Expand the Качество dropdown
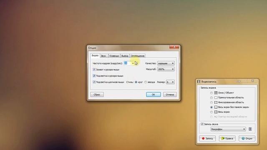The width and height of the screenshot is (267, 150). point(166,63)
